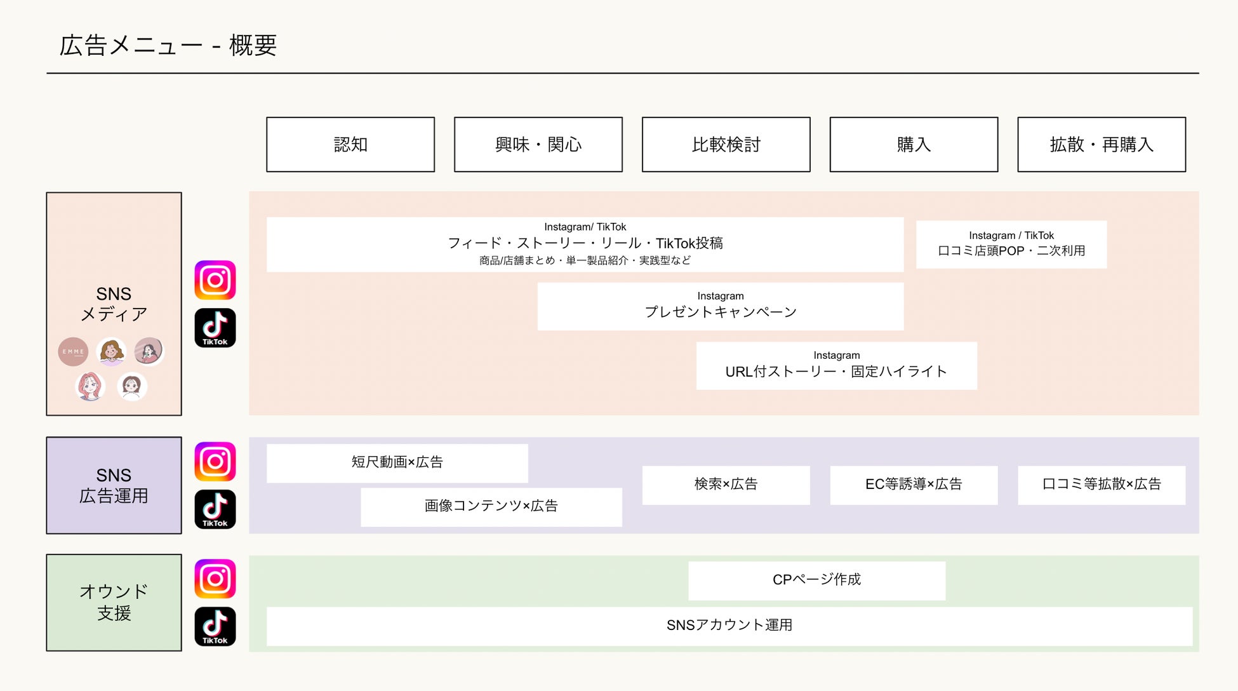Click the 短尺動画×広告 box
The image size is (1238, 691).
click(397, 463)
